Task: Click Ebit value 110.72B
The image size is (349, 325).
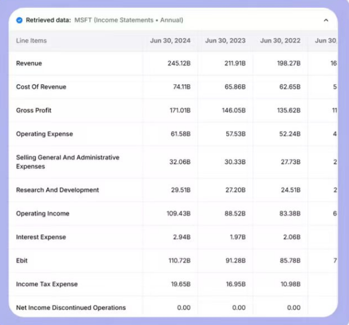Action: tap(179, 261)
